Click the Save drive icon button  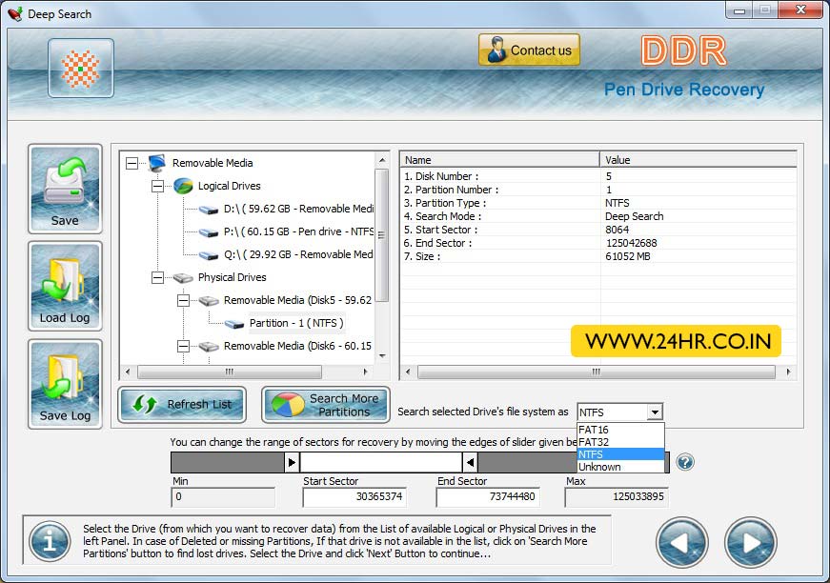(65, 189)
